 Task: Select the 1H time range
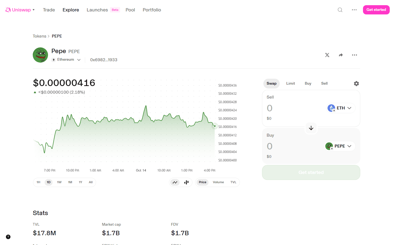[38, 182]
